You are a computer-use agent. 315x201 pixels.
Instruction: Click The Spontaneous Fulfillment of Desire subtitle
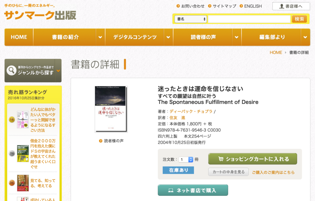pyautogui.click(x=208, y=102)
